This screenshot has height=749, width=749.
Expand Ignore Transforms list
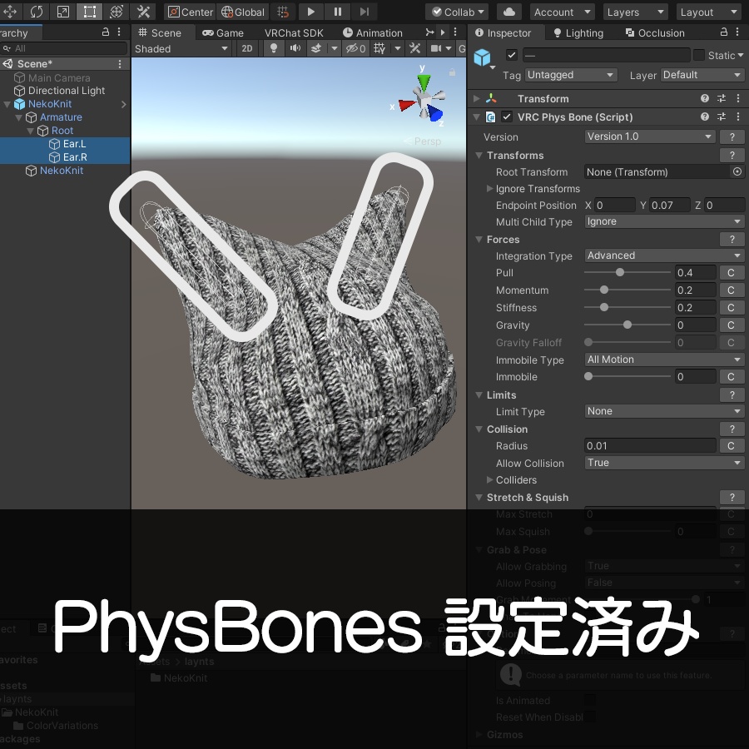pyautogui.click(x=489, y=189)
